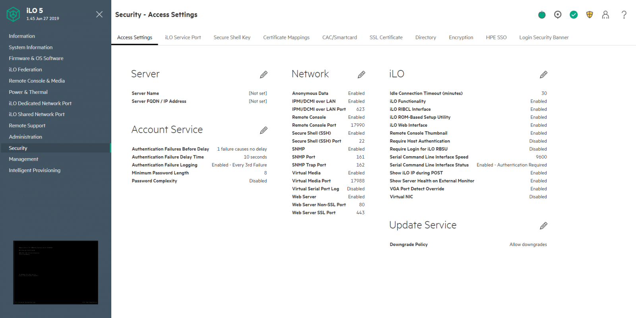Viewport: 636px width, 318px height.
Task: Select the Access Settings tab
Action: click(135, 37)
